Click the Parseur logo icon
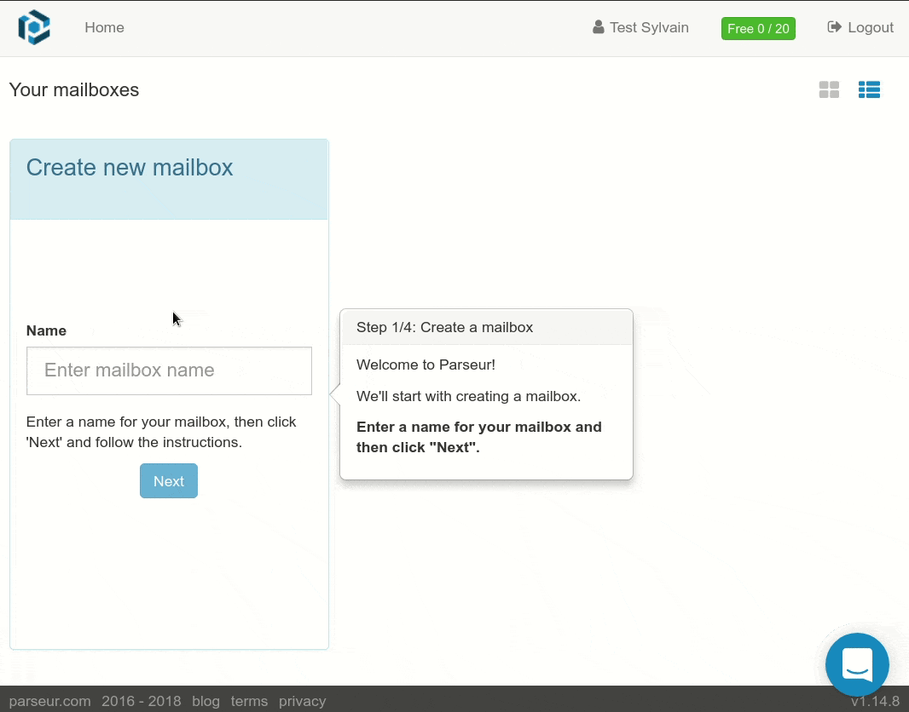This screenshot has width=909, height=712. (x=34, y=27)
